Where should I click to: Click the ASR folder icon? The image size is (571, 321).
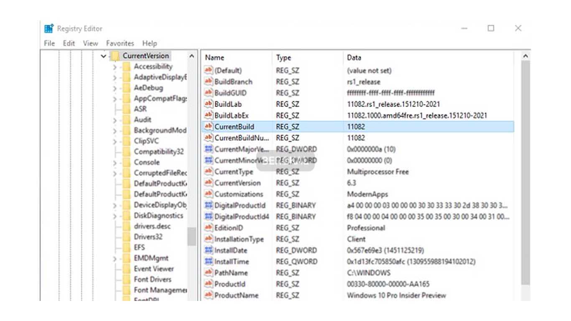[127, 109]
